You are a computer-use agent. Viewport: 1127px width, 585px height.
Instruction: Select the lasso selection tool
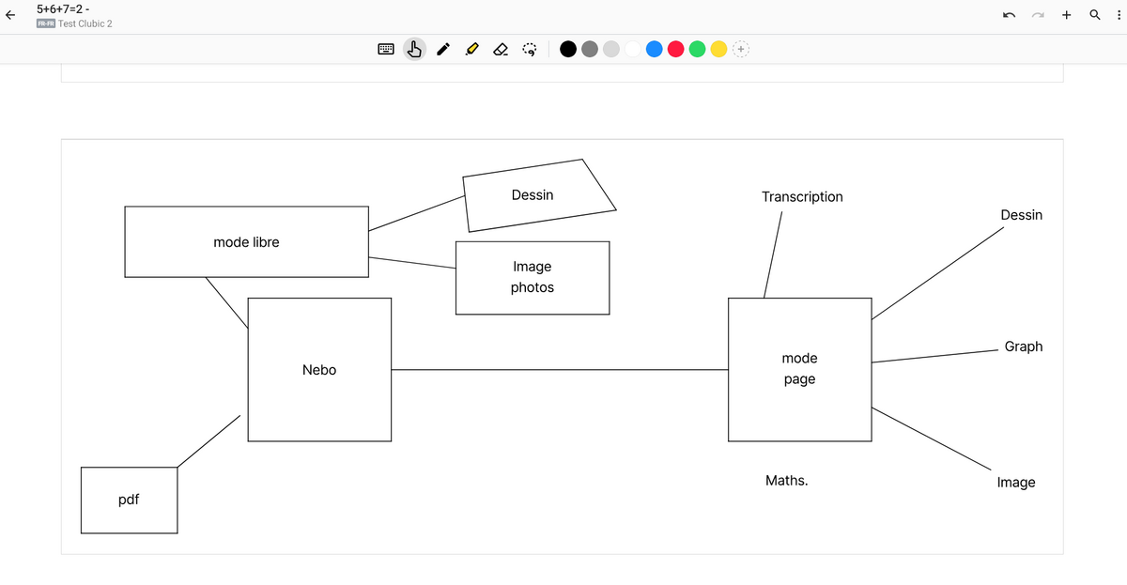[x=530, y=49]
